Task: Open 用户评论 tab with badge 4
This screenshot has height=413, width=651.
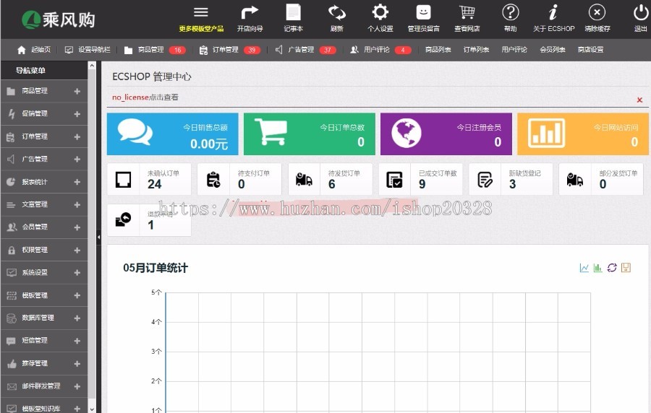Action: point(380,50)
